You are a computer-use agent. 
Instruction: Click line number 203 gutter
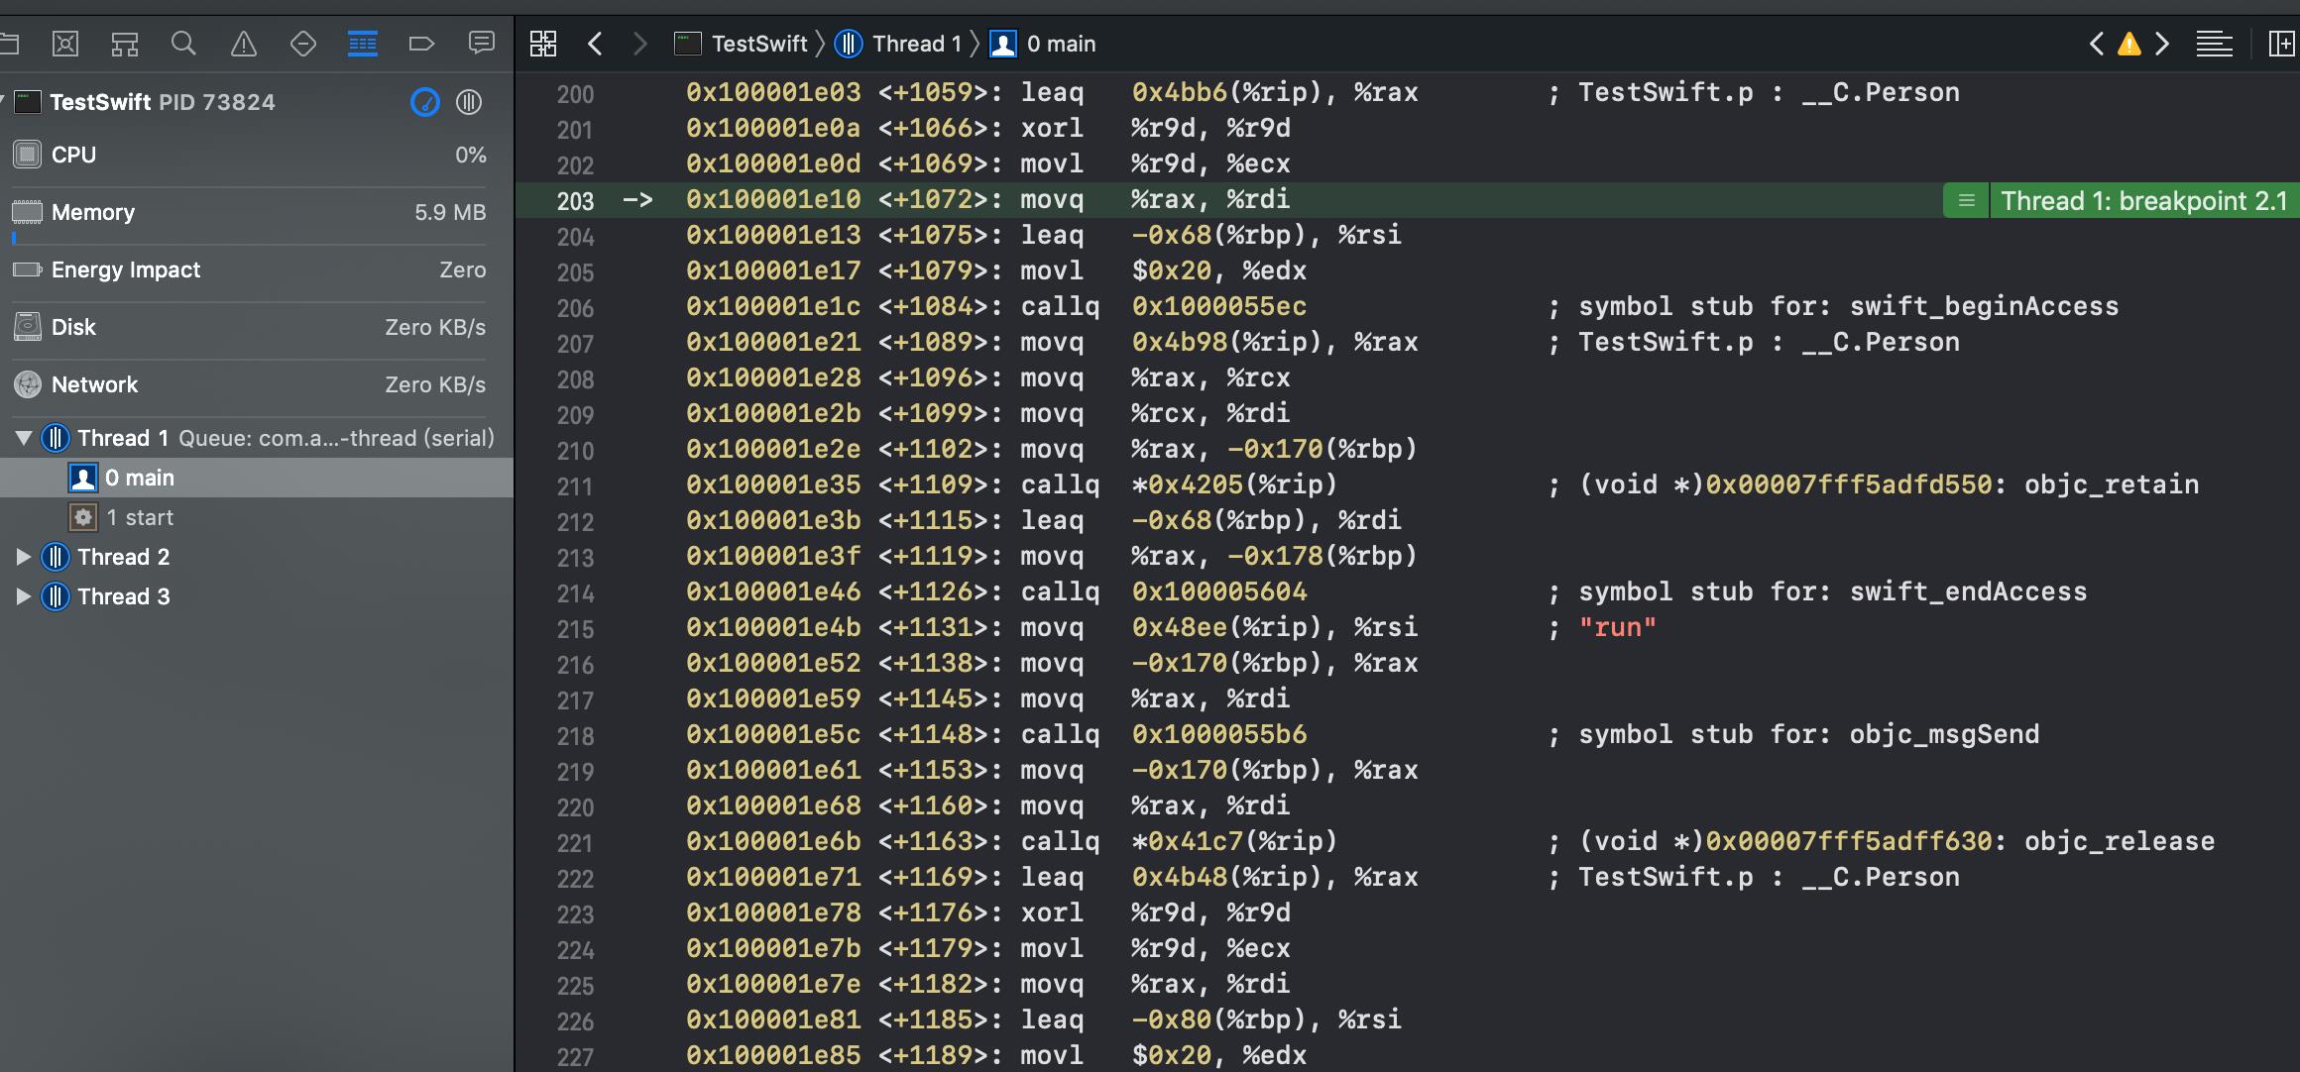click(x=575, y=201)
